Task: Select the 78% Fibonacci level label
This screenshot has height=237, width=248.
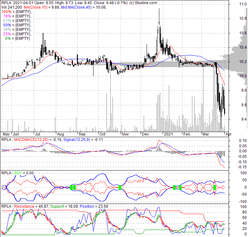Action: 17,16
